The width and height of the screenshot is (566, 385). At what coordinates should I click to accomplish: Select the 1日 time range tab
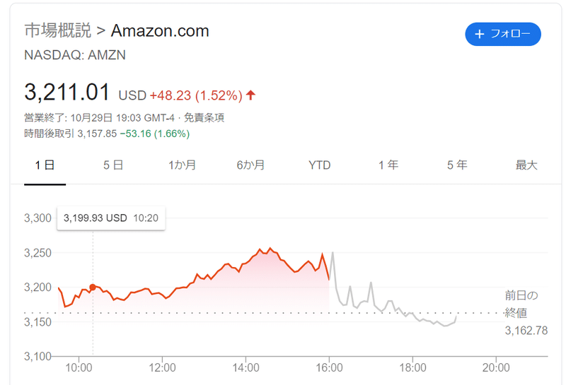click(x=45, y=165)
